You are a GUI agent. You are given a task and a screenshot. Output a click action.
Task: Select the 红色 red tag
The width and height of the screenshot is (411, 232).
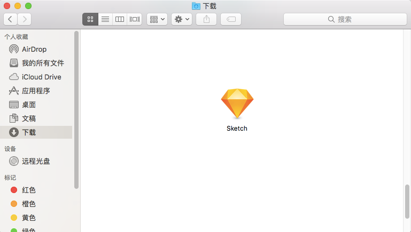tap(37, 190)
